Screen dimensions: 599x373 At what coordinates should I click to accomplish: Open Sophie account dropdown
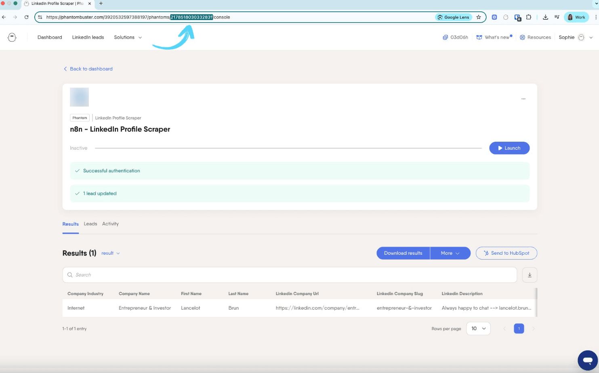point(576,37)
